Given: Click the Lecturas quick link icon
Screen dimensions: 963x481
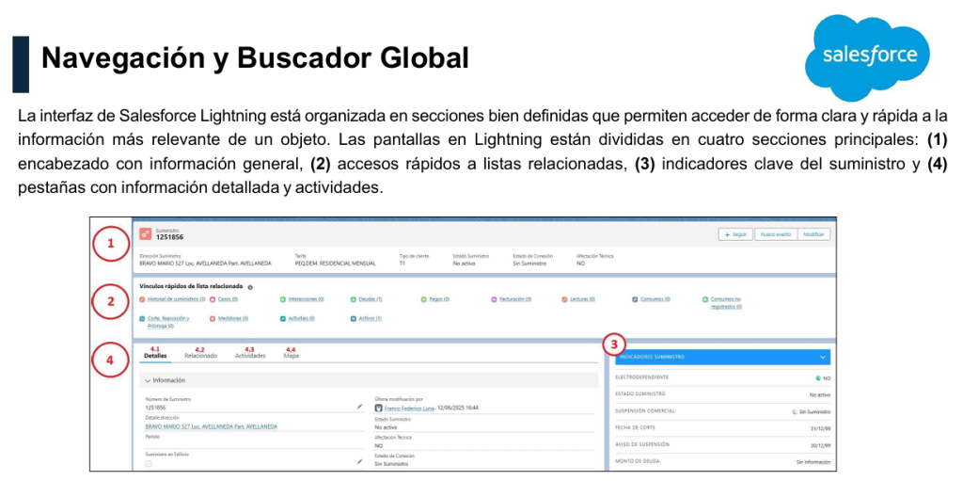Looking at the screenshot, I should pyautogui.click(x=564, y=299).
